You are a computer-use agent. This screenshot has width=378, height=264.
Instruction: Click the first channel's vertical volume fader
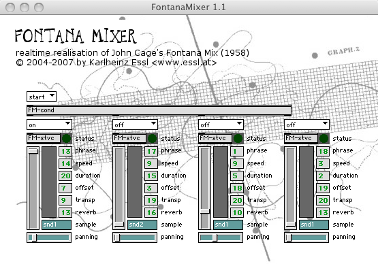click(x=33, y=188)
